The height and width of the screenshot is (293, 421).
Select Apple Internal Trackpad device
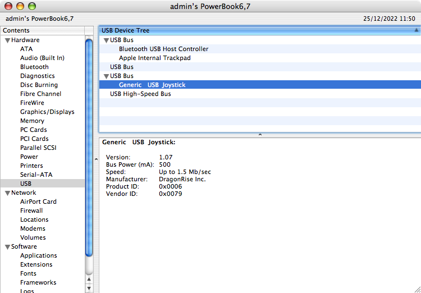(x=155, y=58)
